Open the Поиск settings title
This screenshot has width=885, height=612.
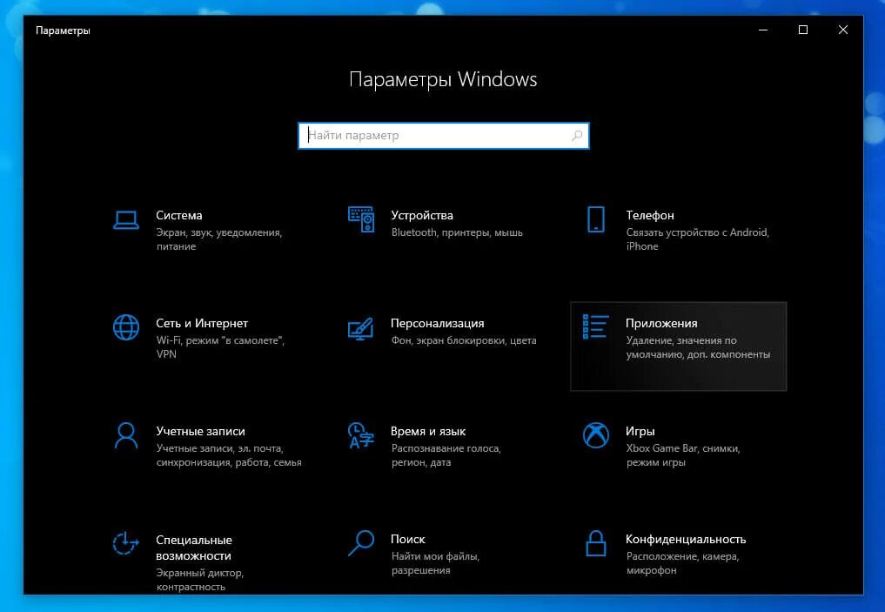pyautogui.click(x=408, y=539)
